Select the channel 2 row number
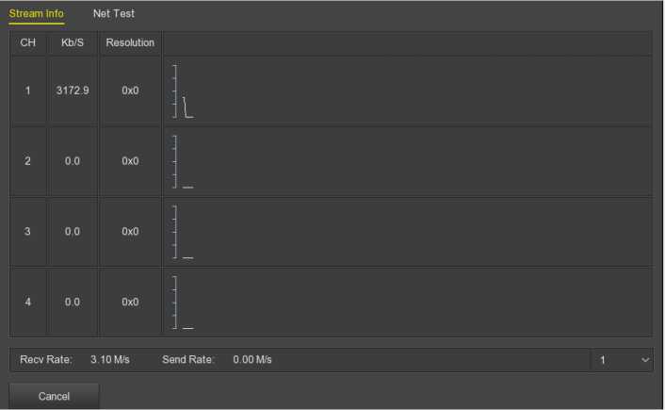Screen dimensions: 665x410 [x=27, y=161]
